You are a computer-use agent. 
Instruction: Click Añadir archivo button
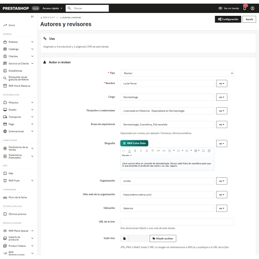click(x=163, y=238)
